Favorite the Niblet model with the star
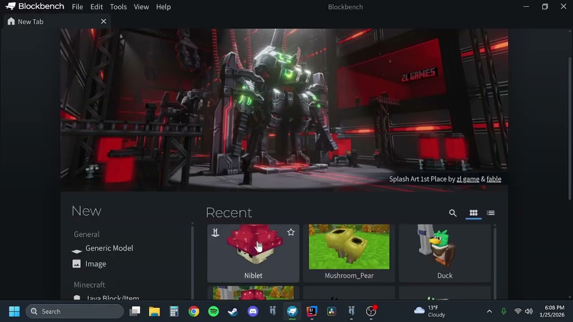Screen dimensions: 573x322 pos(291,232)
